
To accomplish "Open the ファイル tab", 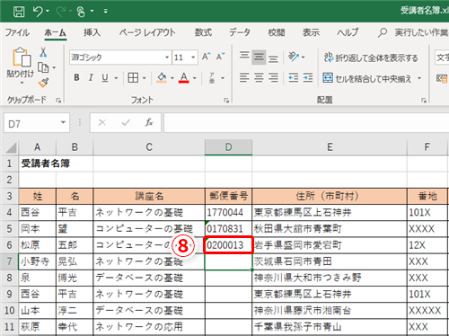I will click(17, 32).
